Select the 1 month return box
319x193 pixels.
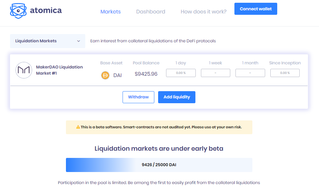(x=250, y=73)
